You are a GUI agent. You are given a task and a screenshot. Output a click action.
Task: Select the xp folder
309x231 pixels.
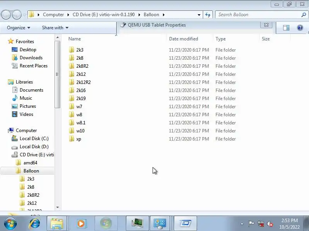coord(75,139)
